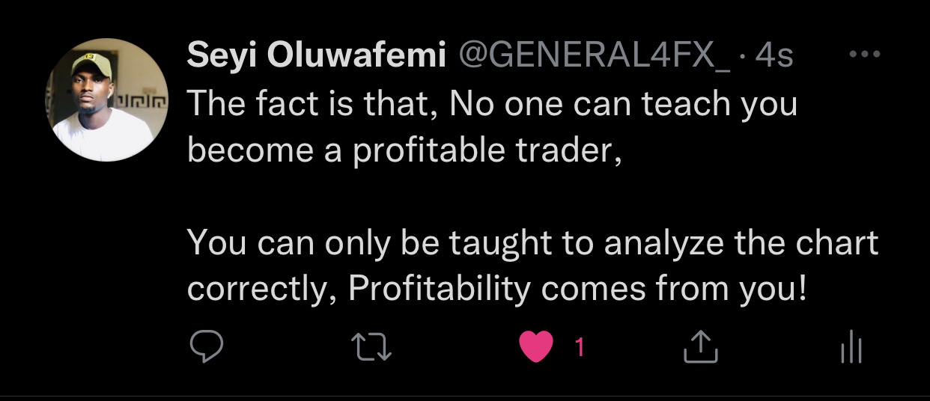Screen dimensions: 930x401
Task: Open the Seyi Oluwafemi display name
Action: (316, 56)
